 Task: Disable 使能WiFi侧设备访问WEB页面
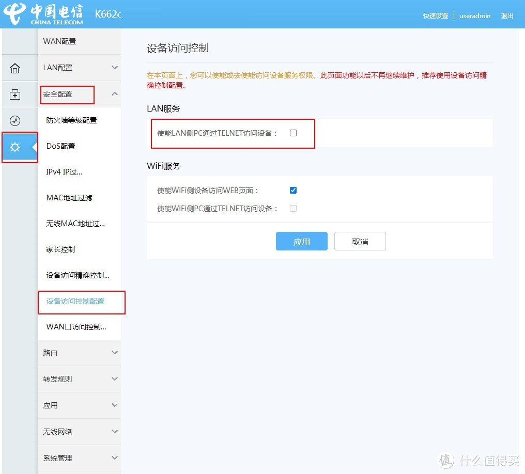(x=293, y=190)
